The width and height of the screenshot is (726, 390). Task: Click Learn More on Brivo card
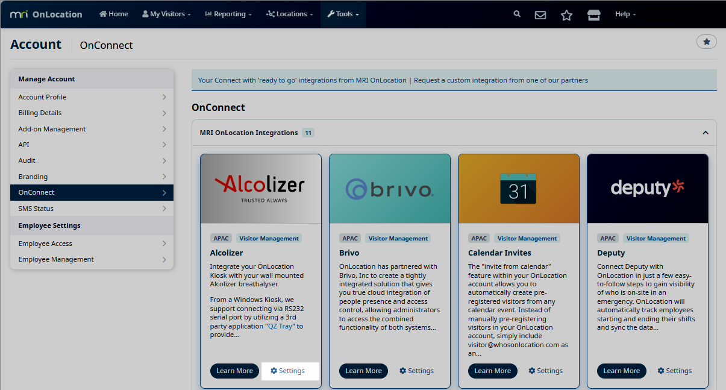(363, 371)
